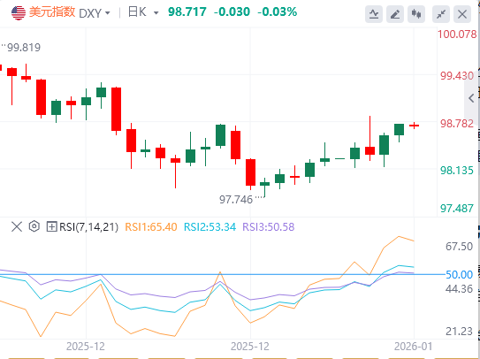Switch chart style via candlestick icon
480x359 pixels.
[x=416, y=14]
